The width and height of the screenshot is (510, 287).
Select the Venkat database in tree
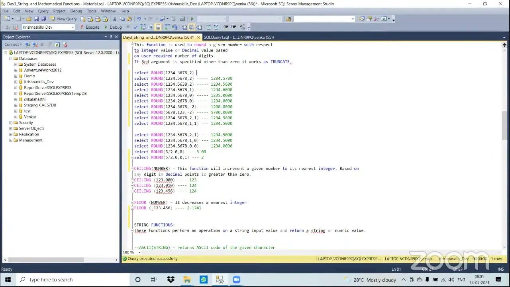[x=30, y=117]
